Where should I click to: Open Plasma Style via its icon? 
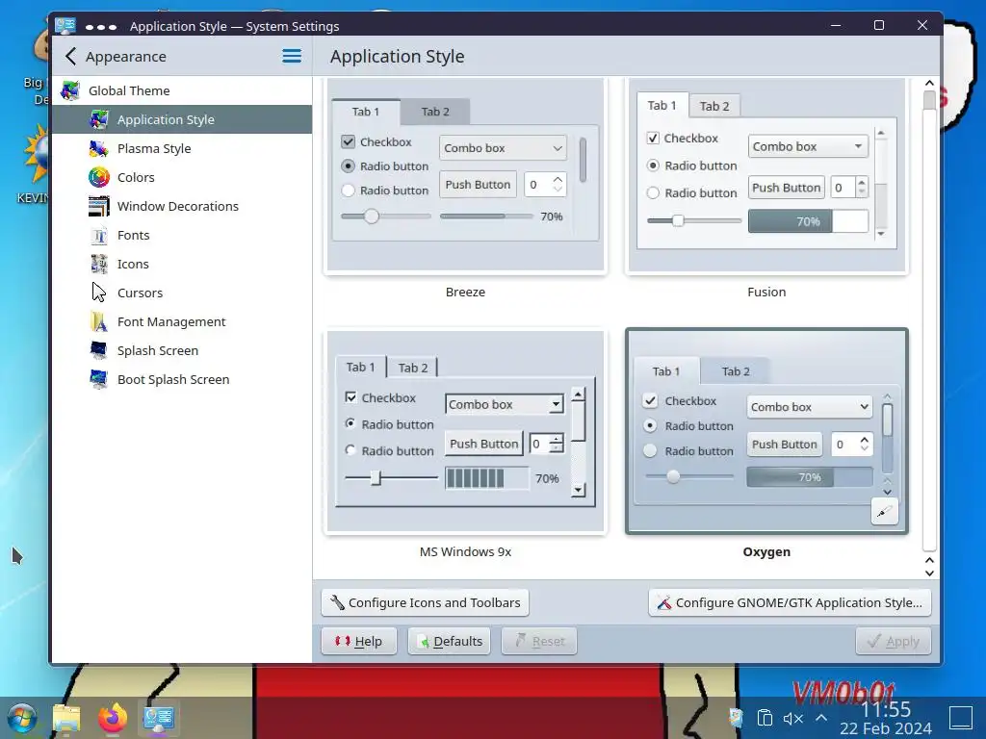99,148
